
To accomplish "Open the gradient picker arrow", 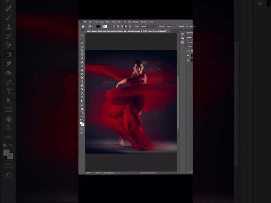I will click(x=108, y=26).
